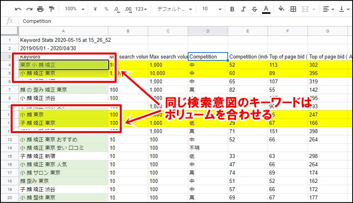Select row 1 header
The image size is (353, 203).
pos(9,40)
